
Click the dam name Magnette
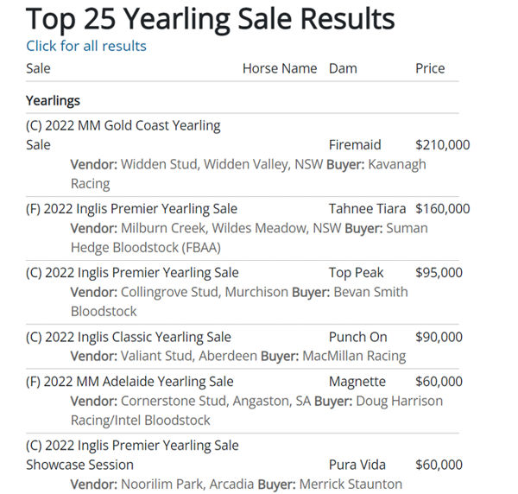[x=358, y=382]
